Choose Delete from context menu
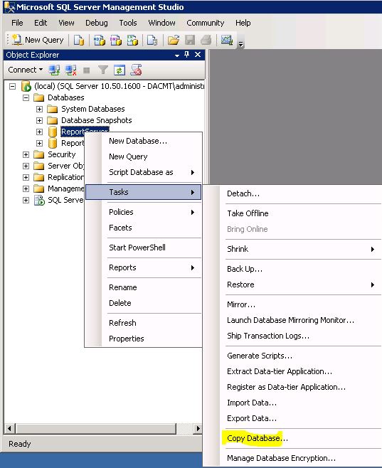 (x=143, y=303)
